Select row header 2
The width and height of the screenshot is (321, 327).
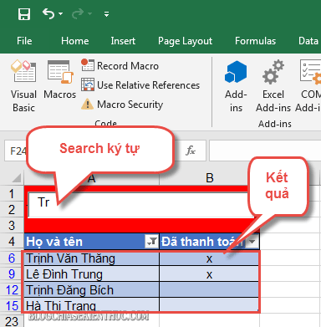pos(12,210)
